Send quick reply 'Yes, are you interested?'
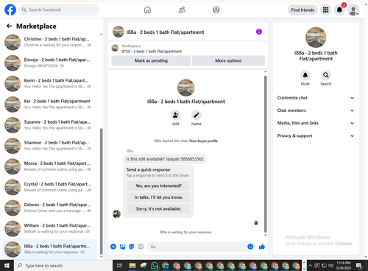This screenshot has height=271, width=368. click(x=158, y=186)
